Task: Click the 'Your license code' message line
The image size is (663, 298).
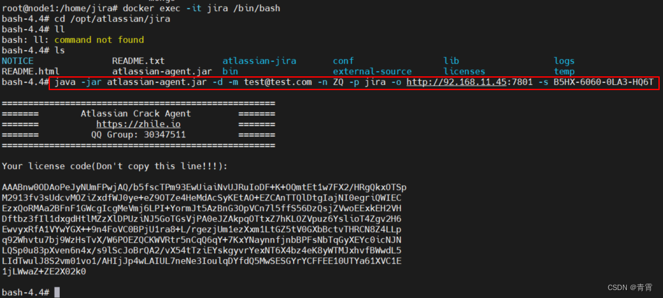Action: click(114, 166)
